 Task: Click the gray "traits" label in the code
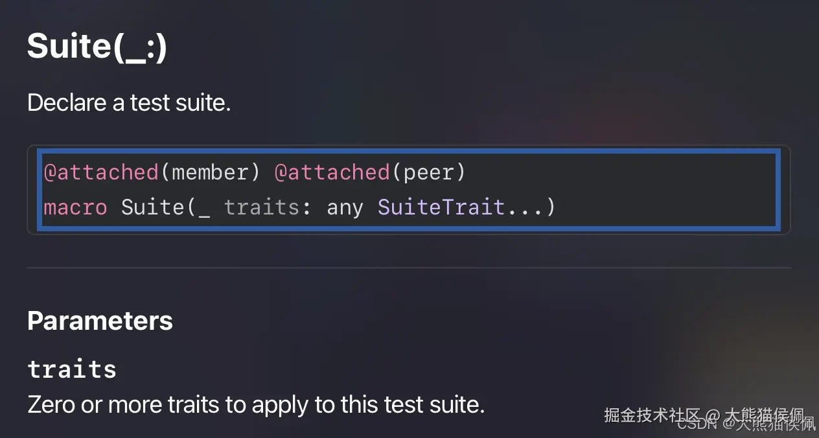261,207
